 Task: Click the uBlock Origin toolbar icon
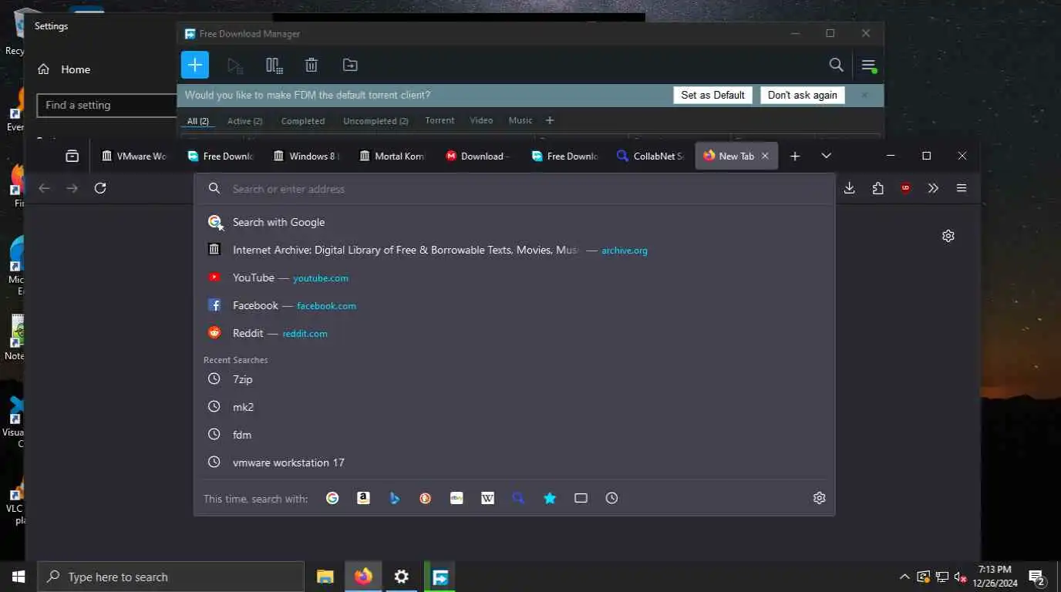pos(905,188)
